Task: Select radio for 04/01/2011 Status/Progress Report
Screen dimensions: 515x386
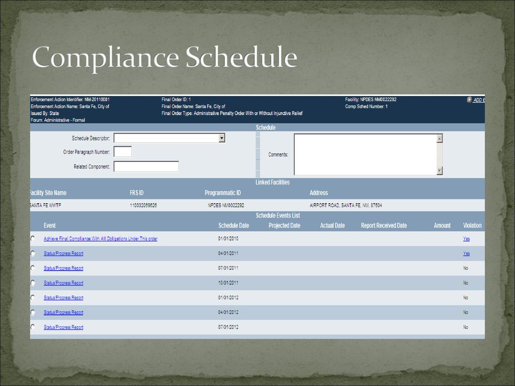Action: click(x=33, y=253)
